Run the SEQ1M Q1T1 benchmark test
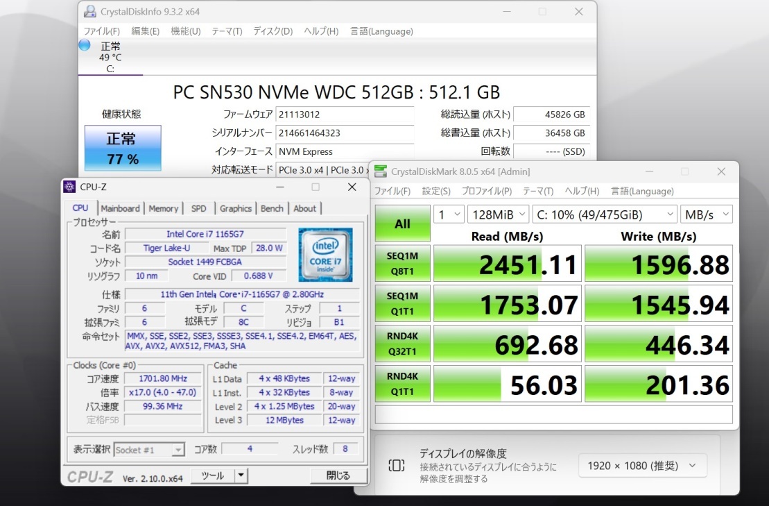The image size is (769, 506). (x=402, y=304)
